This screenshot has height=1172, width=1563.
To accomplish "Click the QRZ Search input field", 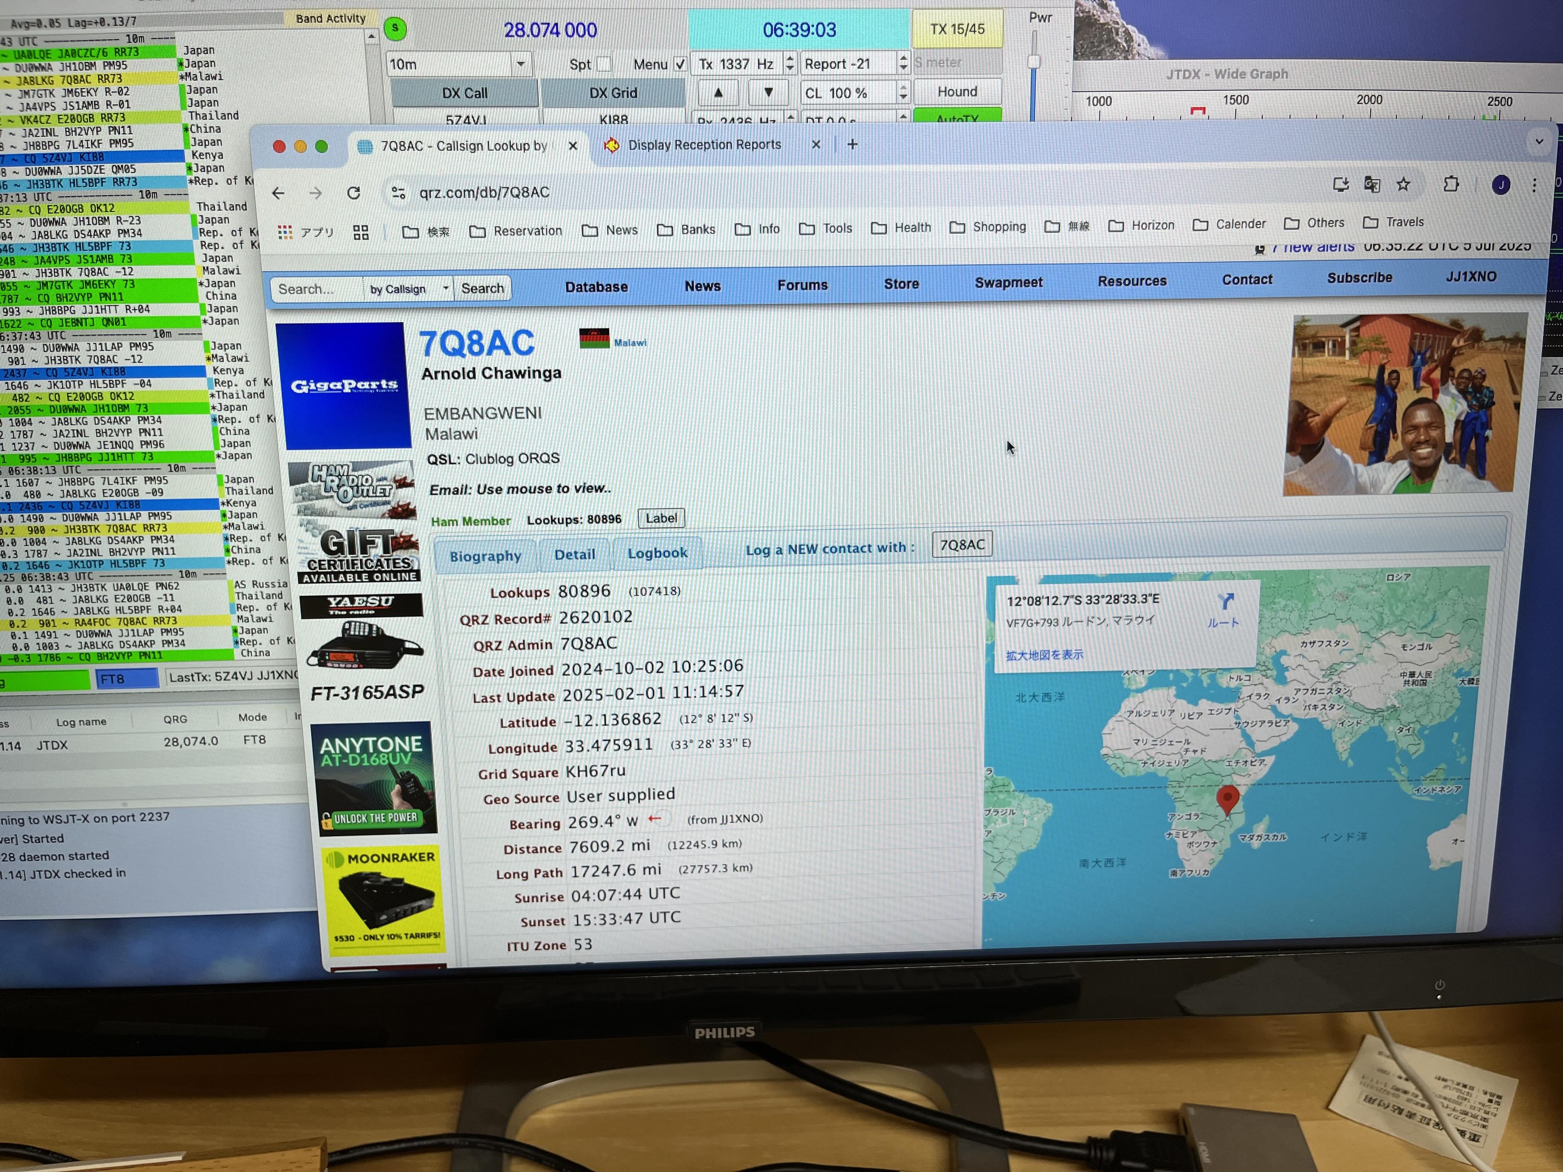I will (317, 290).
